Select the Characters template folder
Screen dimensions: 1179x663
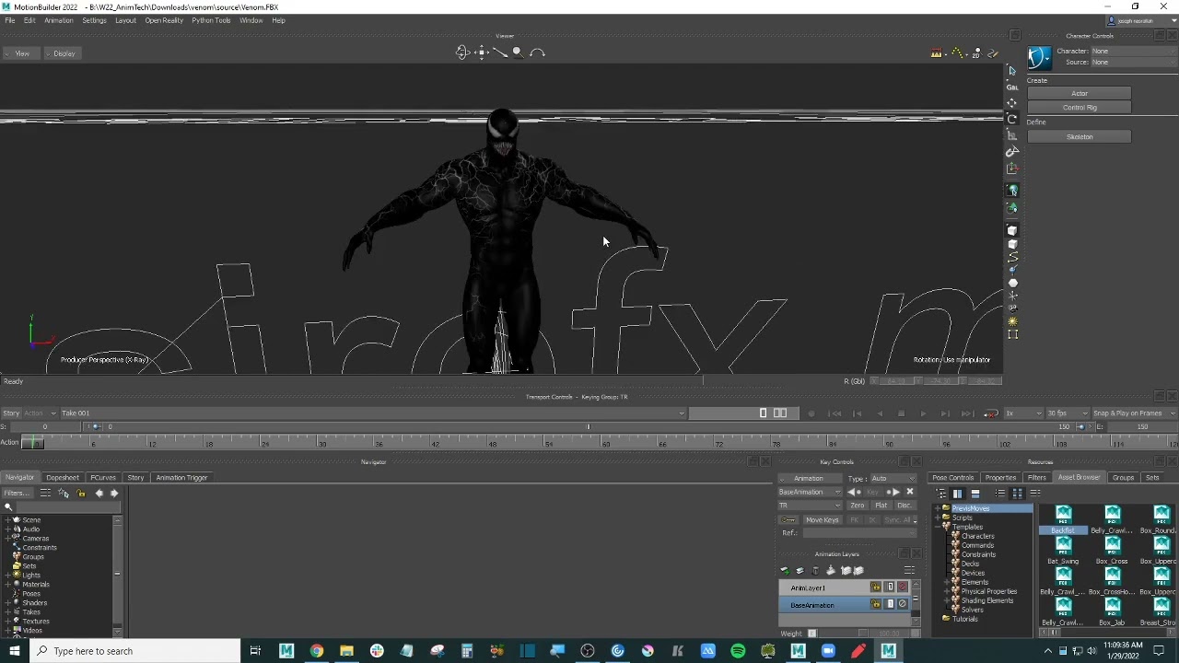978,536
